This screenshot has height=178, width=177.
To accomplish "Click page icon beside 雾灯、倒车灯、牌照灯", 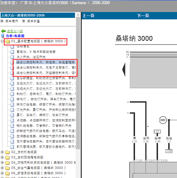I will (x=12, y=115).
